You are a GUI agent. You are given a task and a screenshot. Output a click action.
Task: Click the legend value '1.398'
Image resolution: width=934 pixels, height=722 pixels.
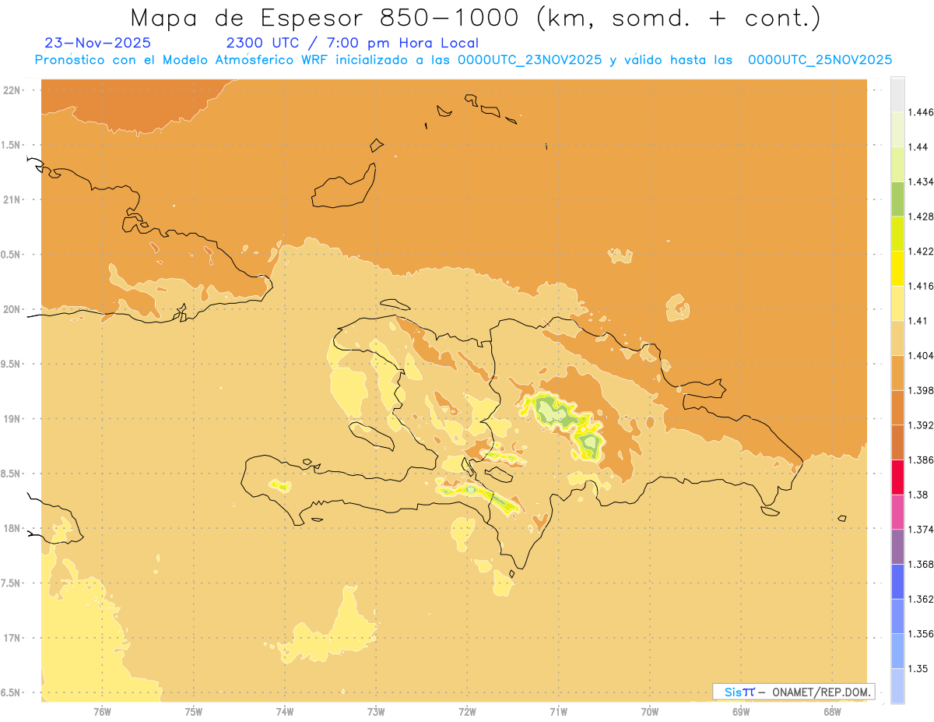(921, 390)
